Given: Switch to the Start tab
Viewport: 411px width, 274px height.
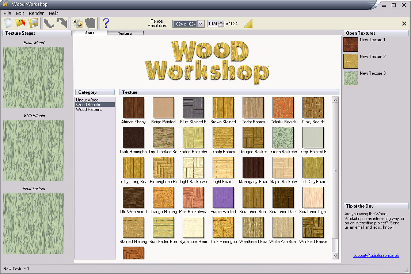Looking at the screenshot, I should point(90,33).
